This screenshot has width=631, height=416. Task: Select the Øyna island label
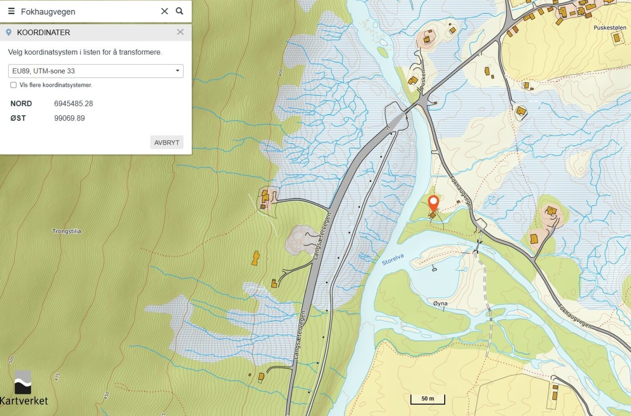click(440, 303)
